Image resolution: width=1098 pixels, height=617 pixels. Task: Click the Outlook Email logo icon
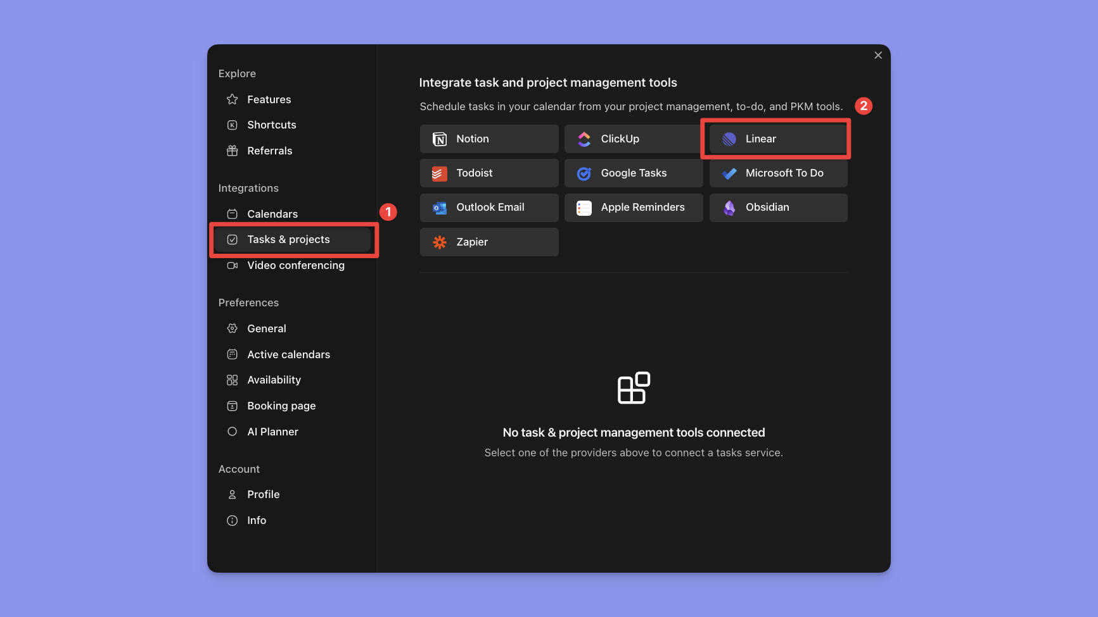tap(440, 208)
